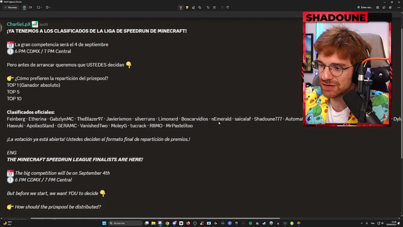Open OBS Studio from the taskbar

[195, 223]
